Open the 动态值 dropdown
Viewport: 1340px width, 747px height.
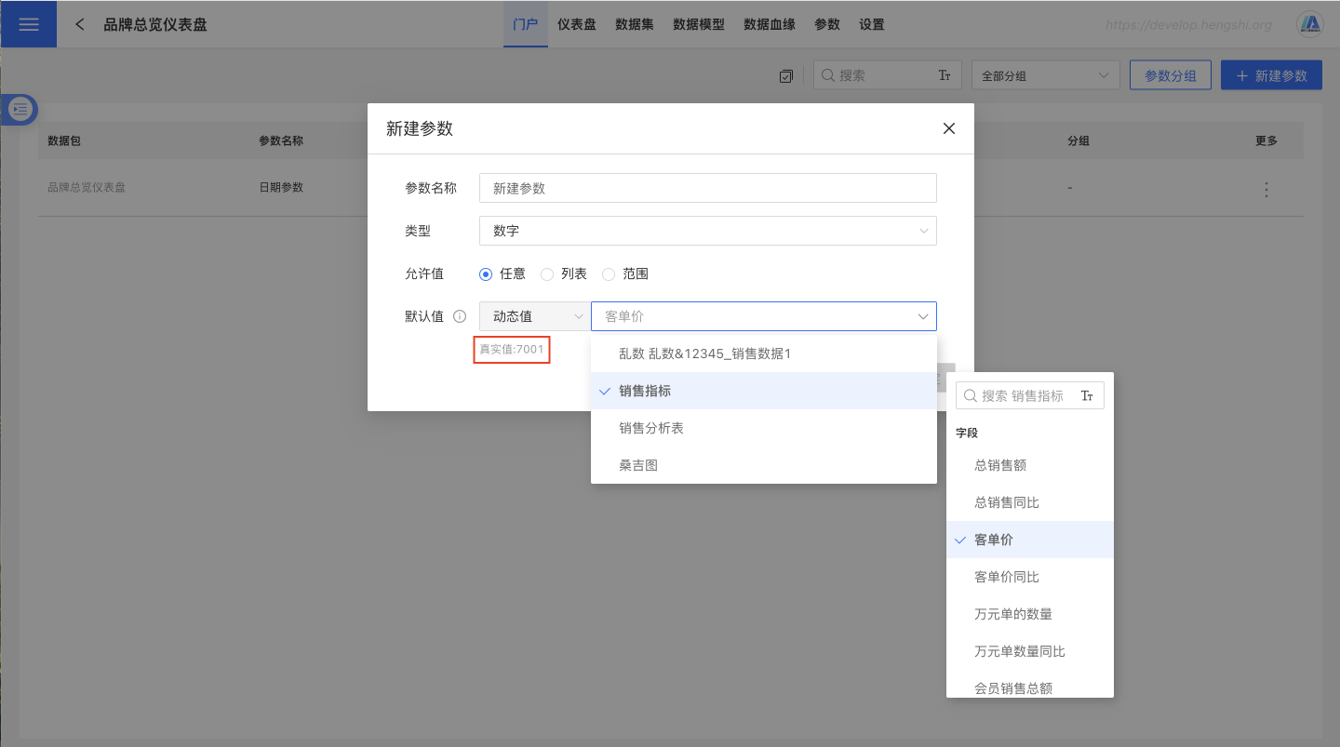point(534,316)
